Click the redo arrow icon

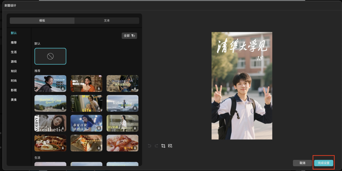pos(156,146)
